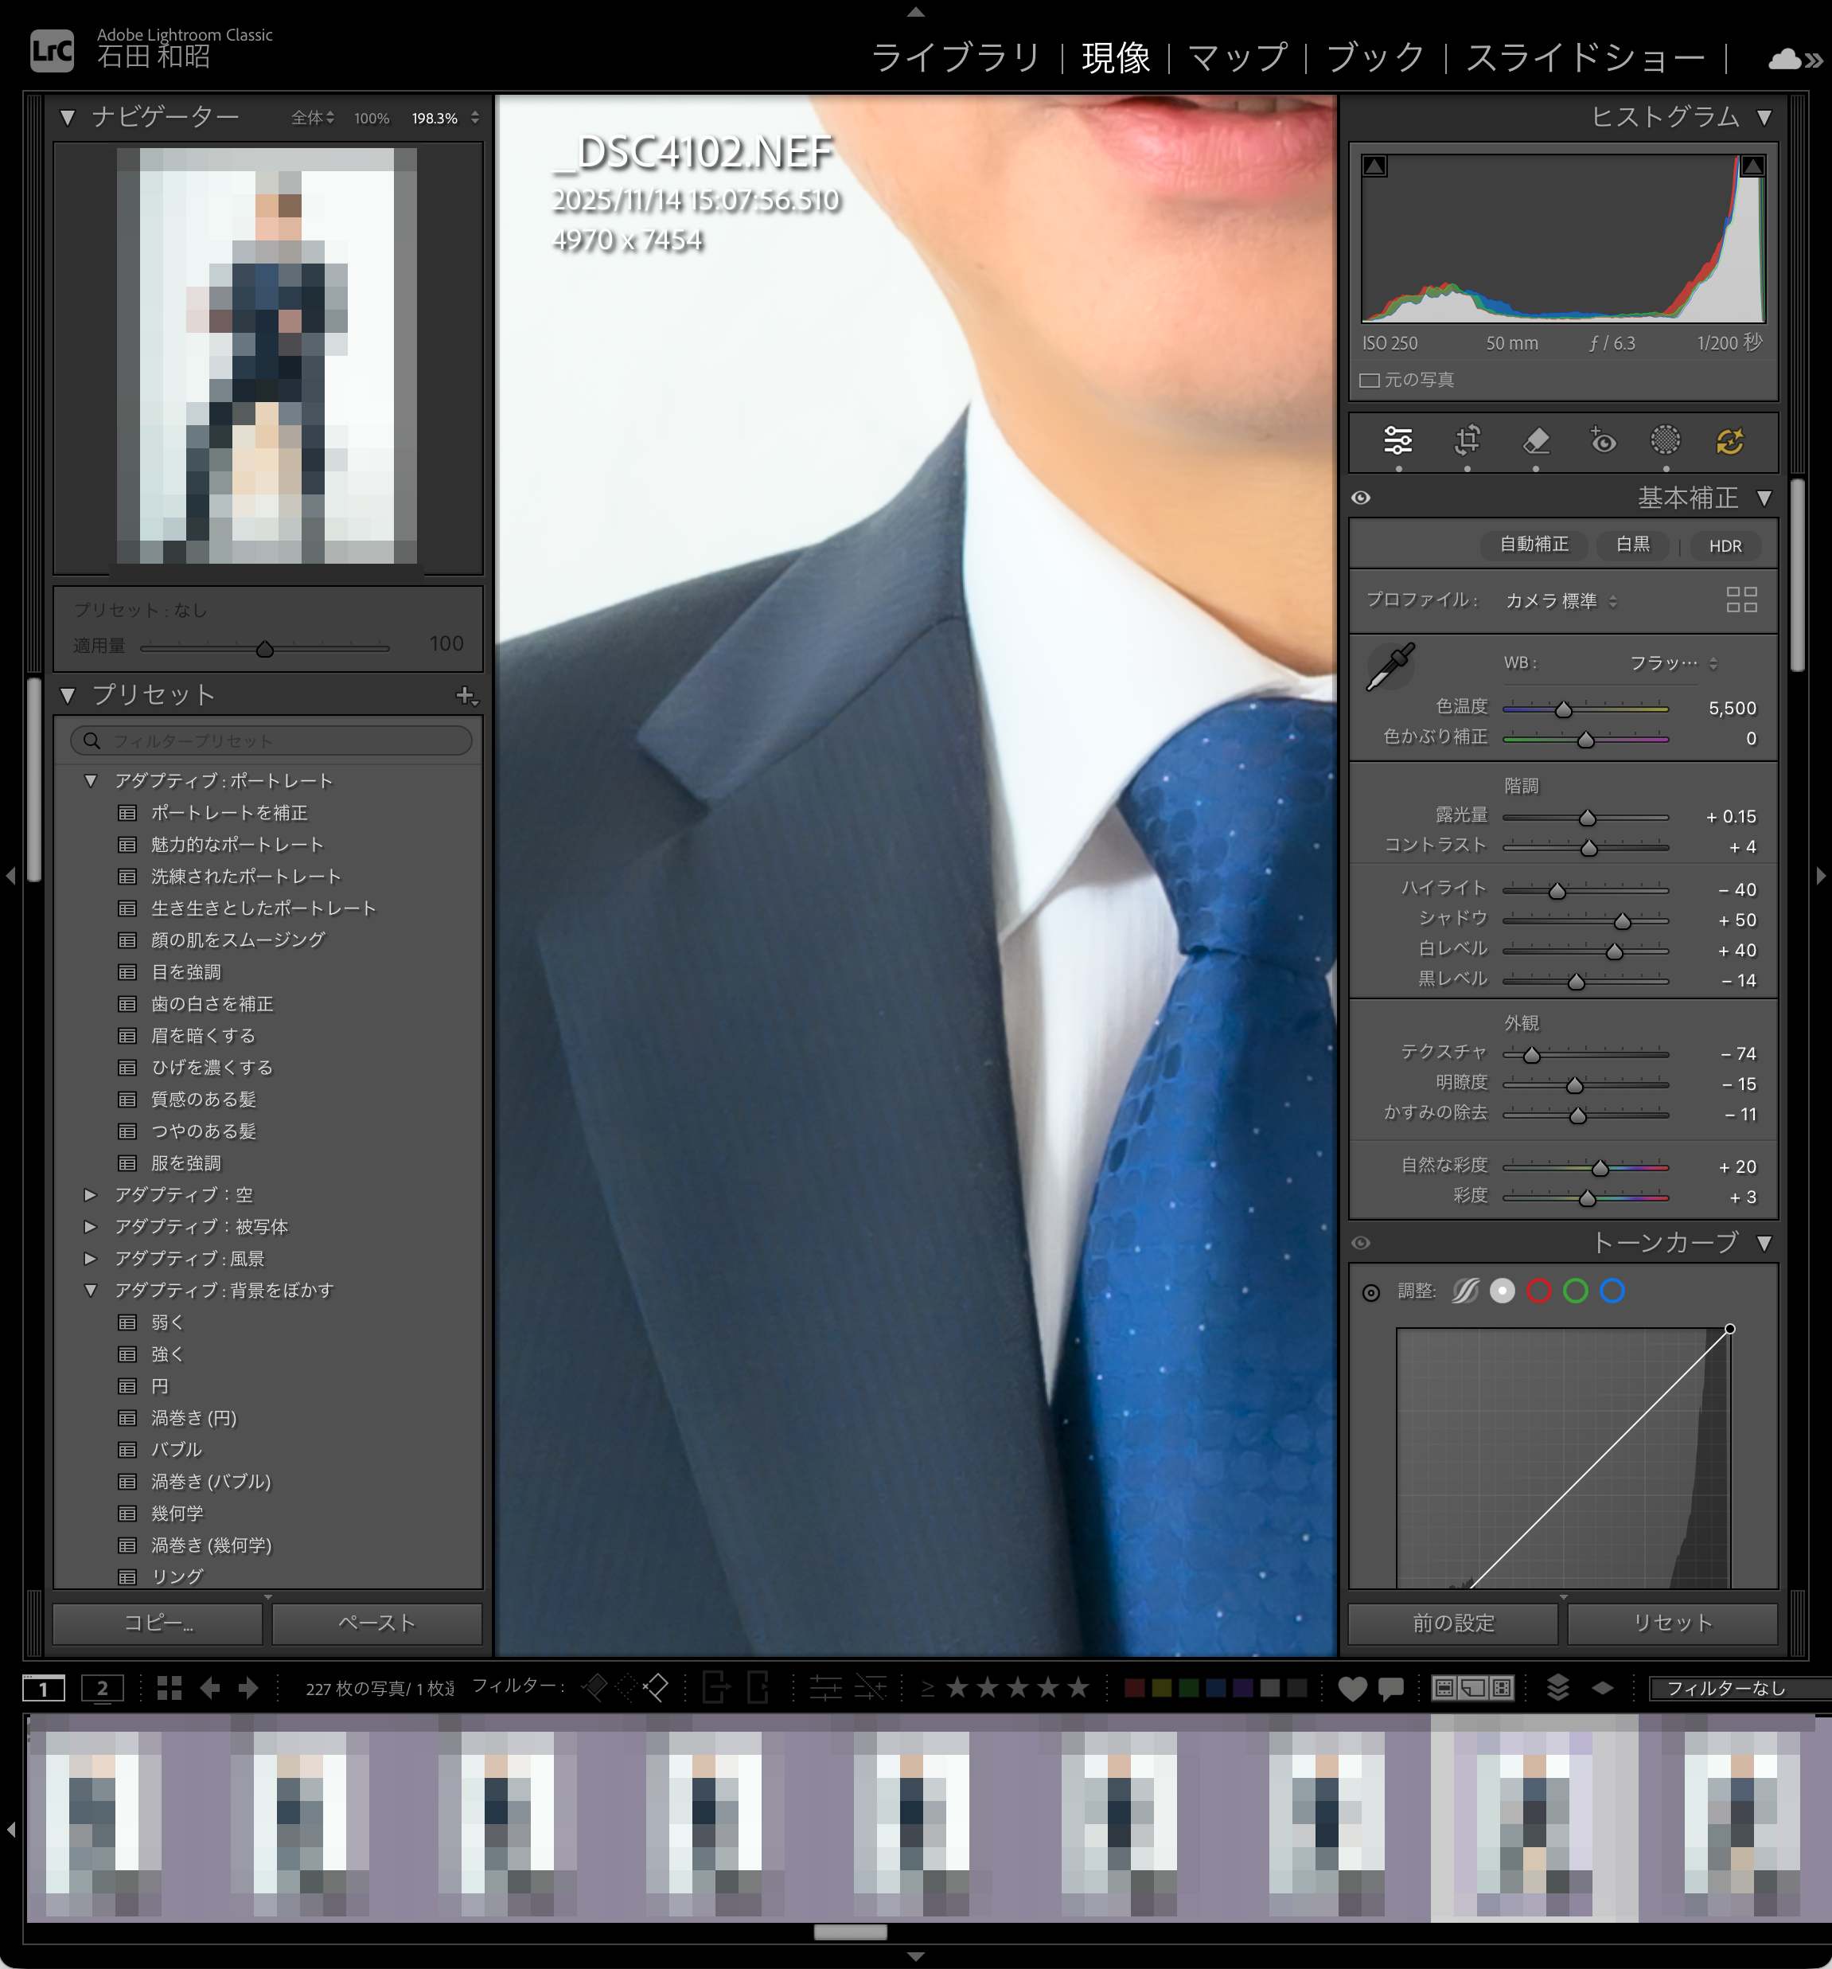Switch to grid view in toolbar
Viewport: 1832px width, 1969px height.
(170, 1688)
